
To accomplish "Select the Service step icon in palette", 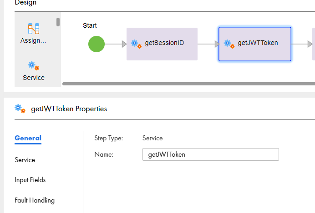I will tap(34, 66).
